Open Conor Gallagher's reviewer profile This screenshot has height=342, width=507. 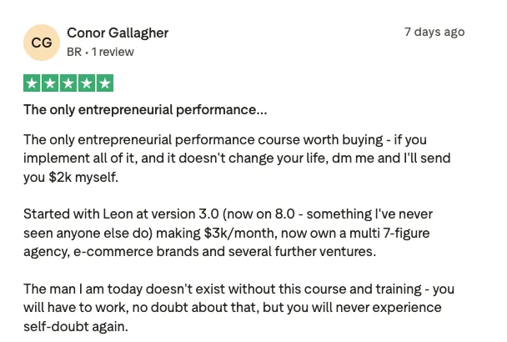118,33
